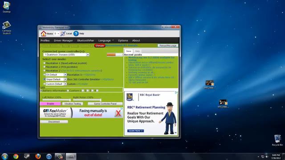The height and width of the screenshot is (160, 285).
Task: Click the red Donate button
Action: 100,45
